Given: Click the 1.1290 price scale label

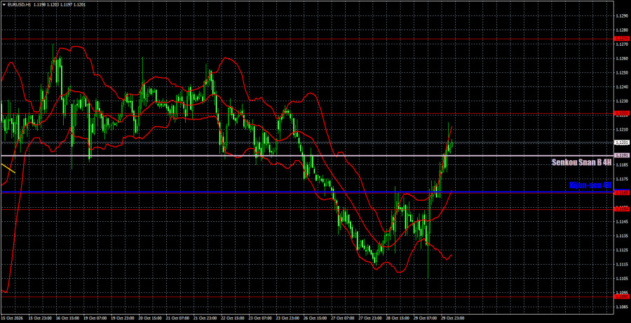Looking at the screenshot, I should click(x=622, y=16).
